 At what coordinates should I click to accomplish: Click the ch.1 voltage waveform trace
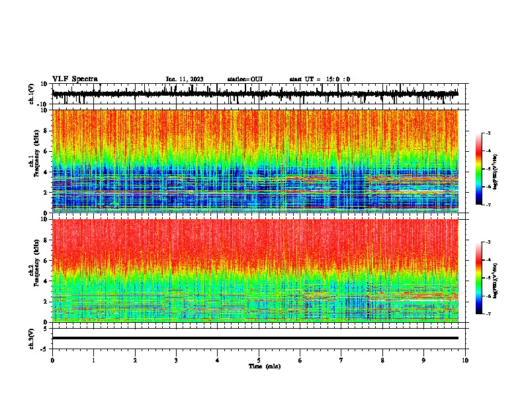pos(255,94)
